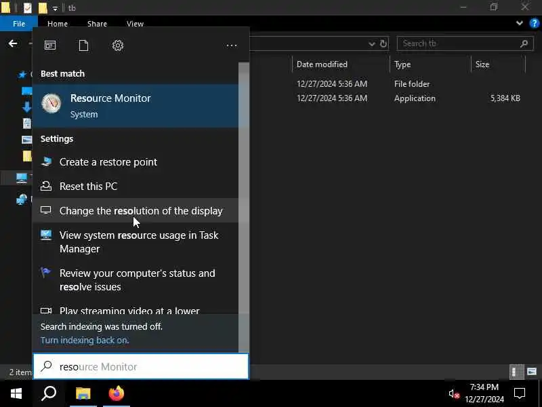Viewport: 542px width, 407px height.
Task: Switch to the View ribbon tab
Action: tap(135, 24)
